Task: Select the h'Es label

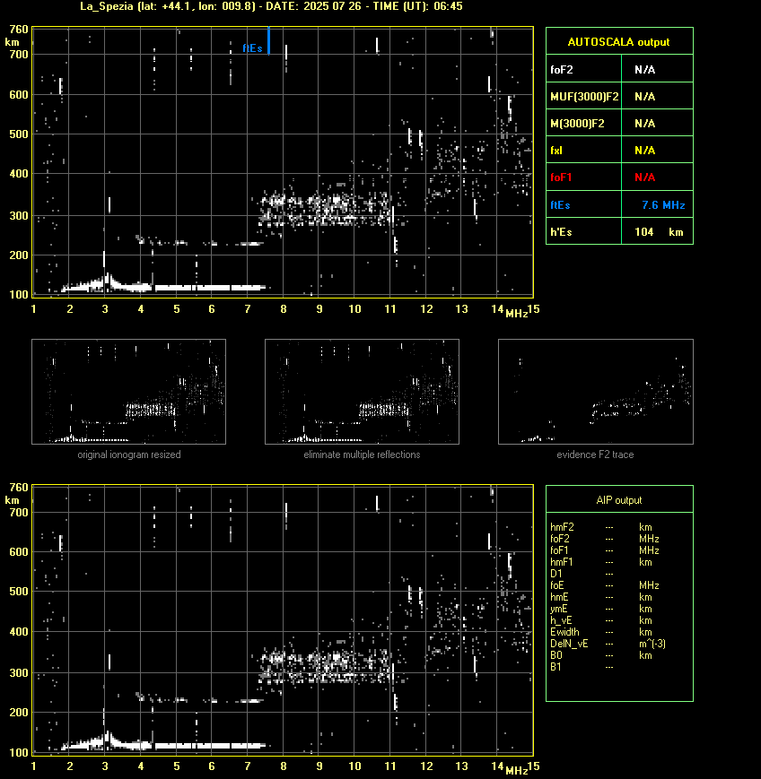Action: pyautogui.click(x=561, y=232)
